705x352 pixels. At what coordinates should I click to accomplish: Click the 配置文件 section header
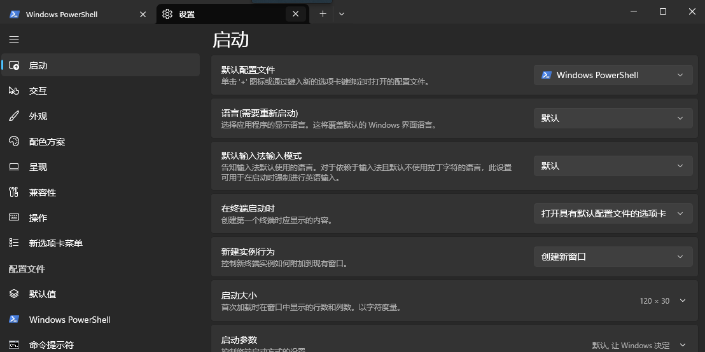pos(27,269)
